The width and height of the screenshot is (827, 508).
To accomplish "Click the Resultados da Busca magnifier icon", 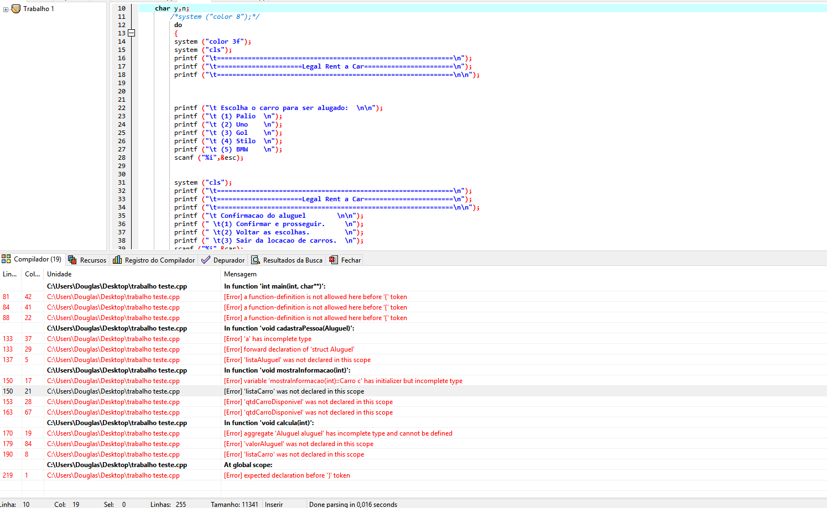I will (x=256, y=260).
